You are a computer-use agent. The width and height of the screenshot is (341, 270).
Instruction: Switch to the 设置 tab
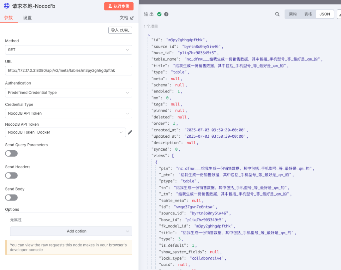tap(27, 18)
